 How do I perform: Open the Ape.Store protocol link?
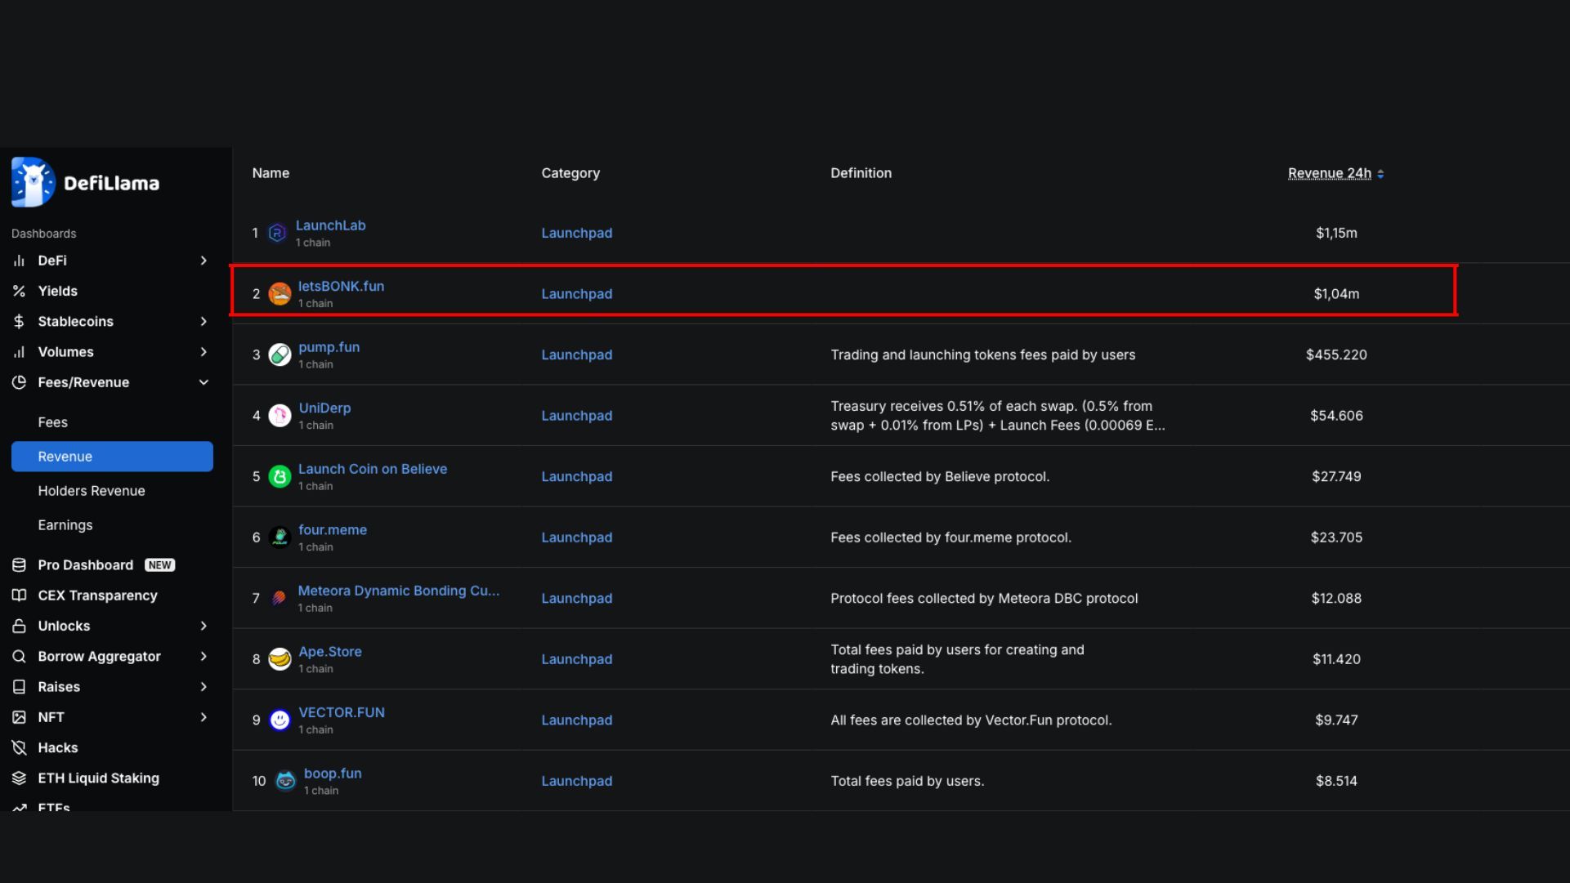point(330,652)
